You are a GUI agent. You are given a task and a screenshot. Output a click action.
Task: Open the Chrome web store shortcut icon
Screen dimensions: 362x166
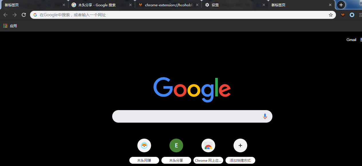(x=208, y=146)
